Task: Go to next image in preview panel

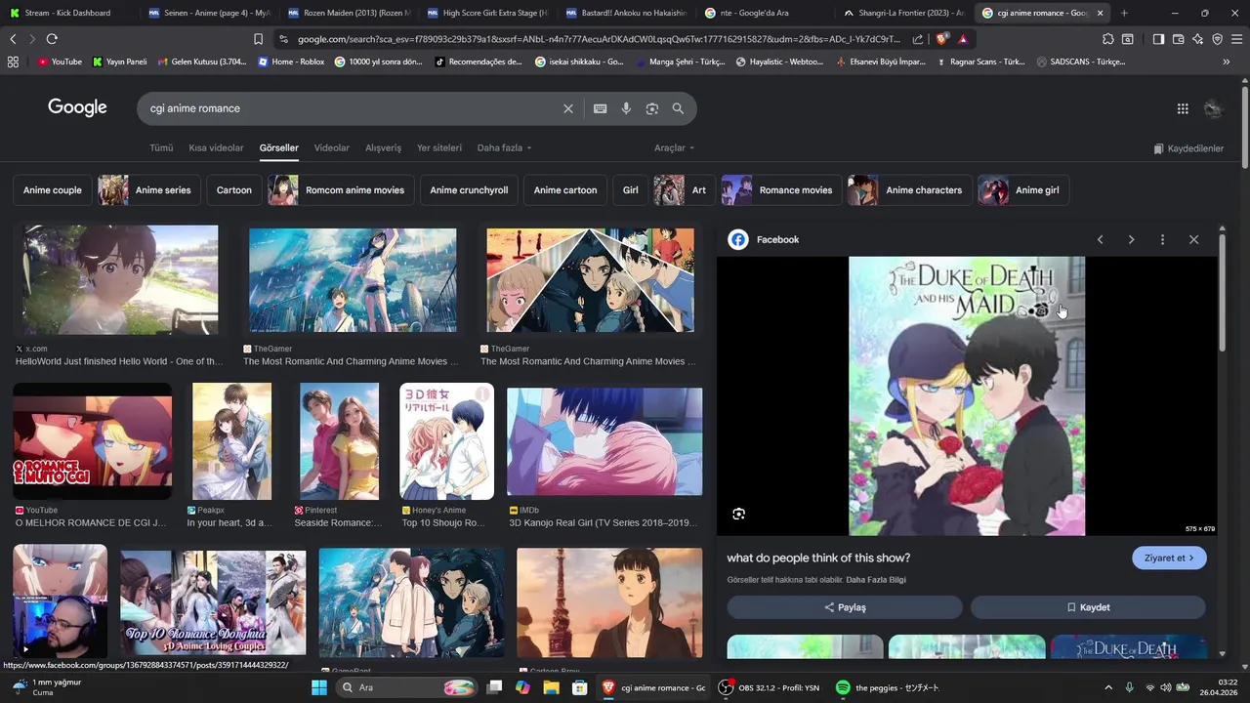Action: [1131, 239]
